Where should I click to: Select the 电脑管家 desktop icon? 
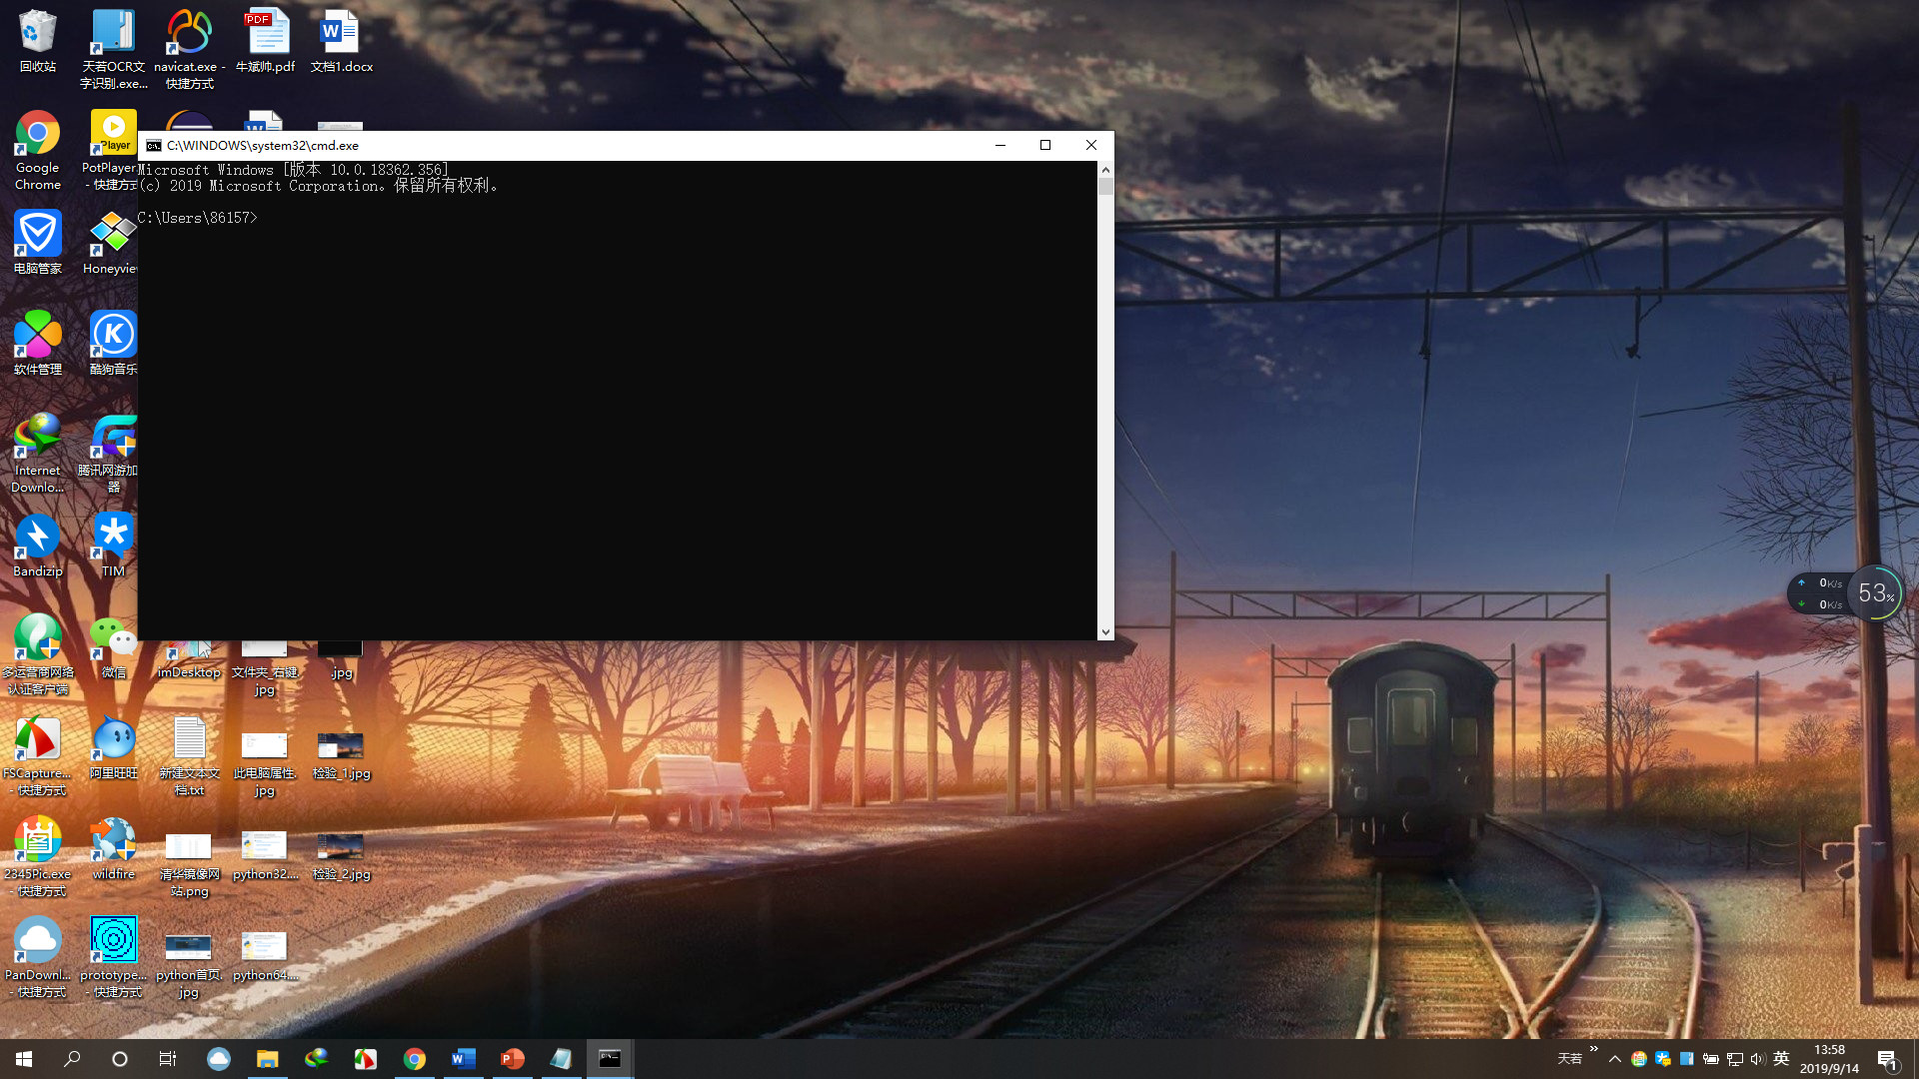(38, 242)
